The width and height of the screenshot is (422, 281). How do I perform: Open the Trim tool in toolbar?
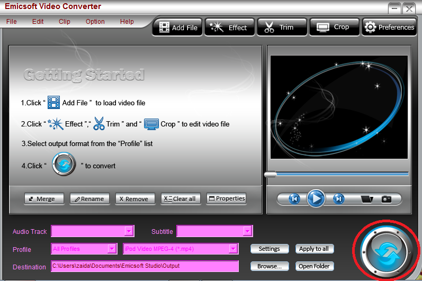click(x=282, y=27)
